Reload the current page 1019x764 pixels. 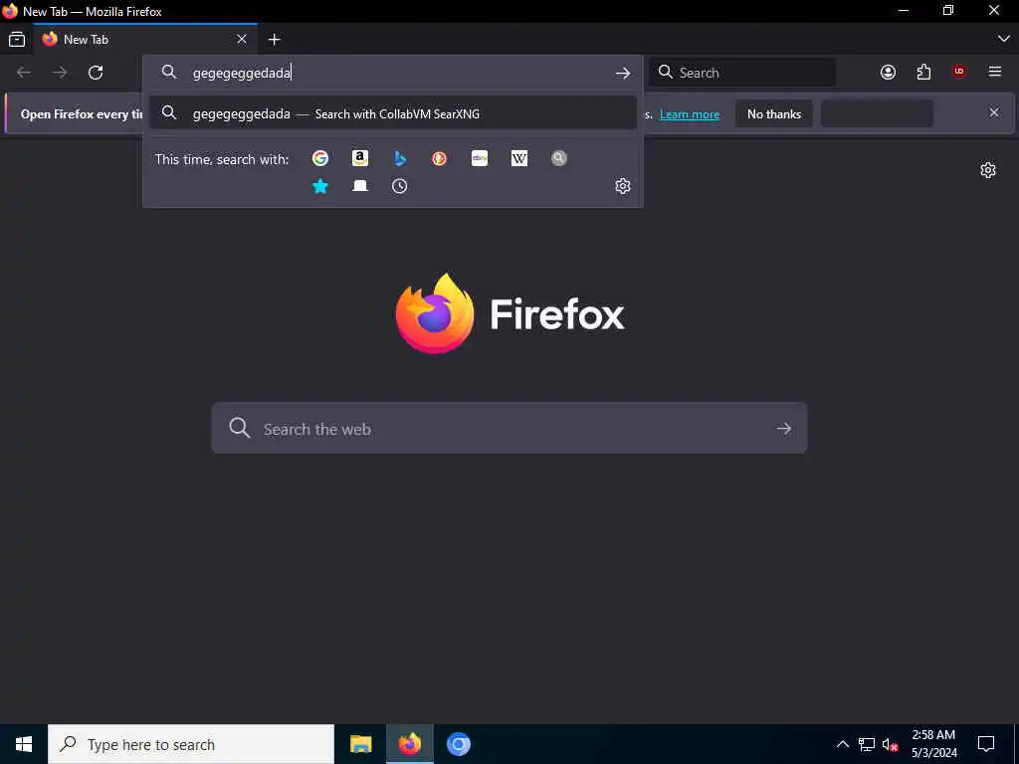tap(96, 72)
